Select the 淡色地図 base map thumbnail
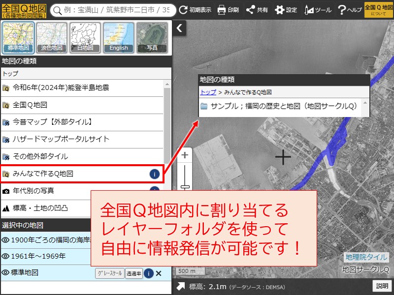The image size is (394, 295). [x=52, y=38]
